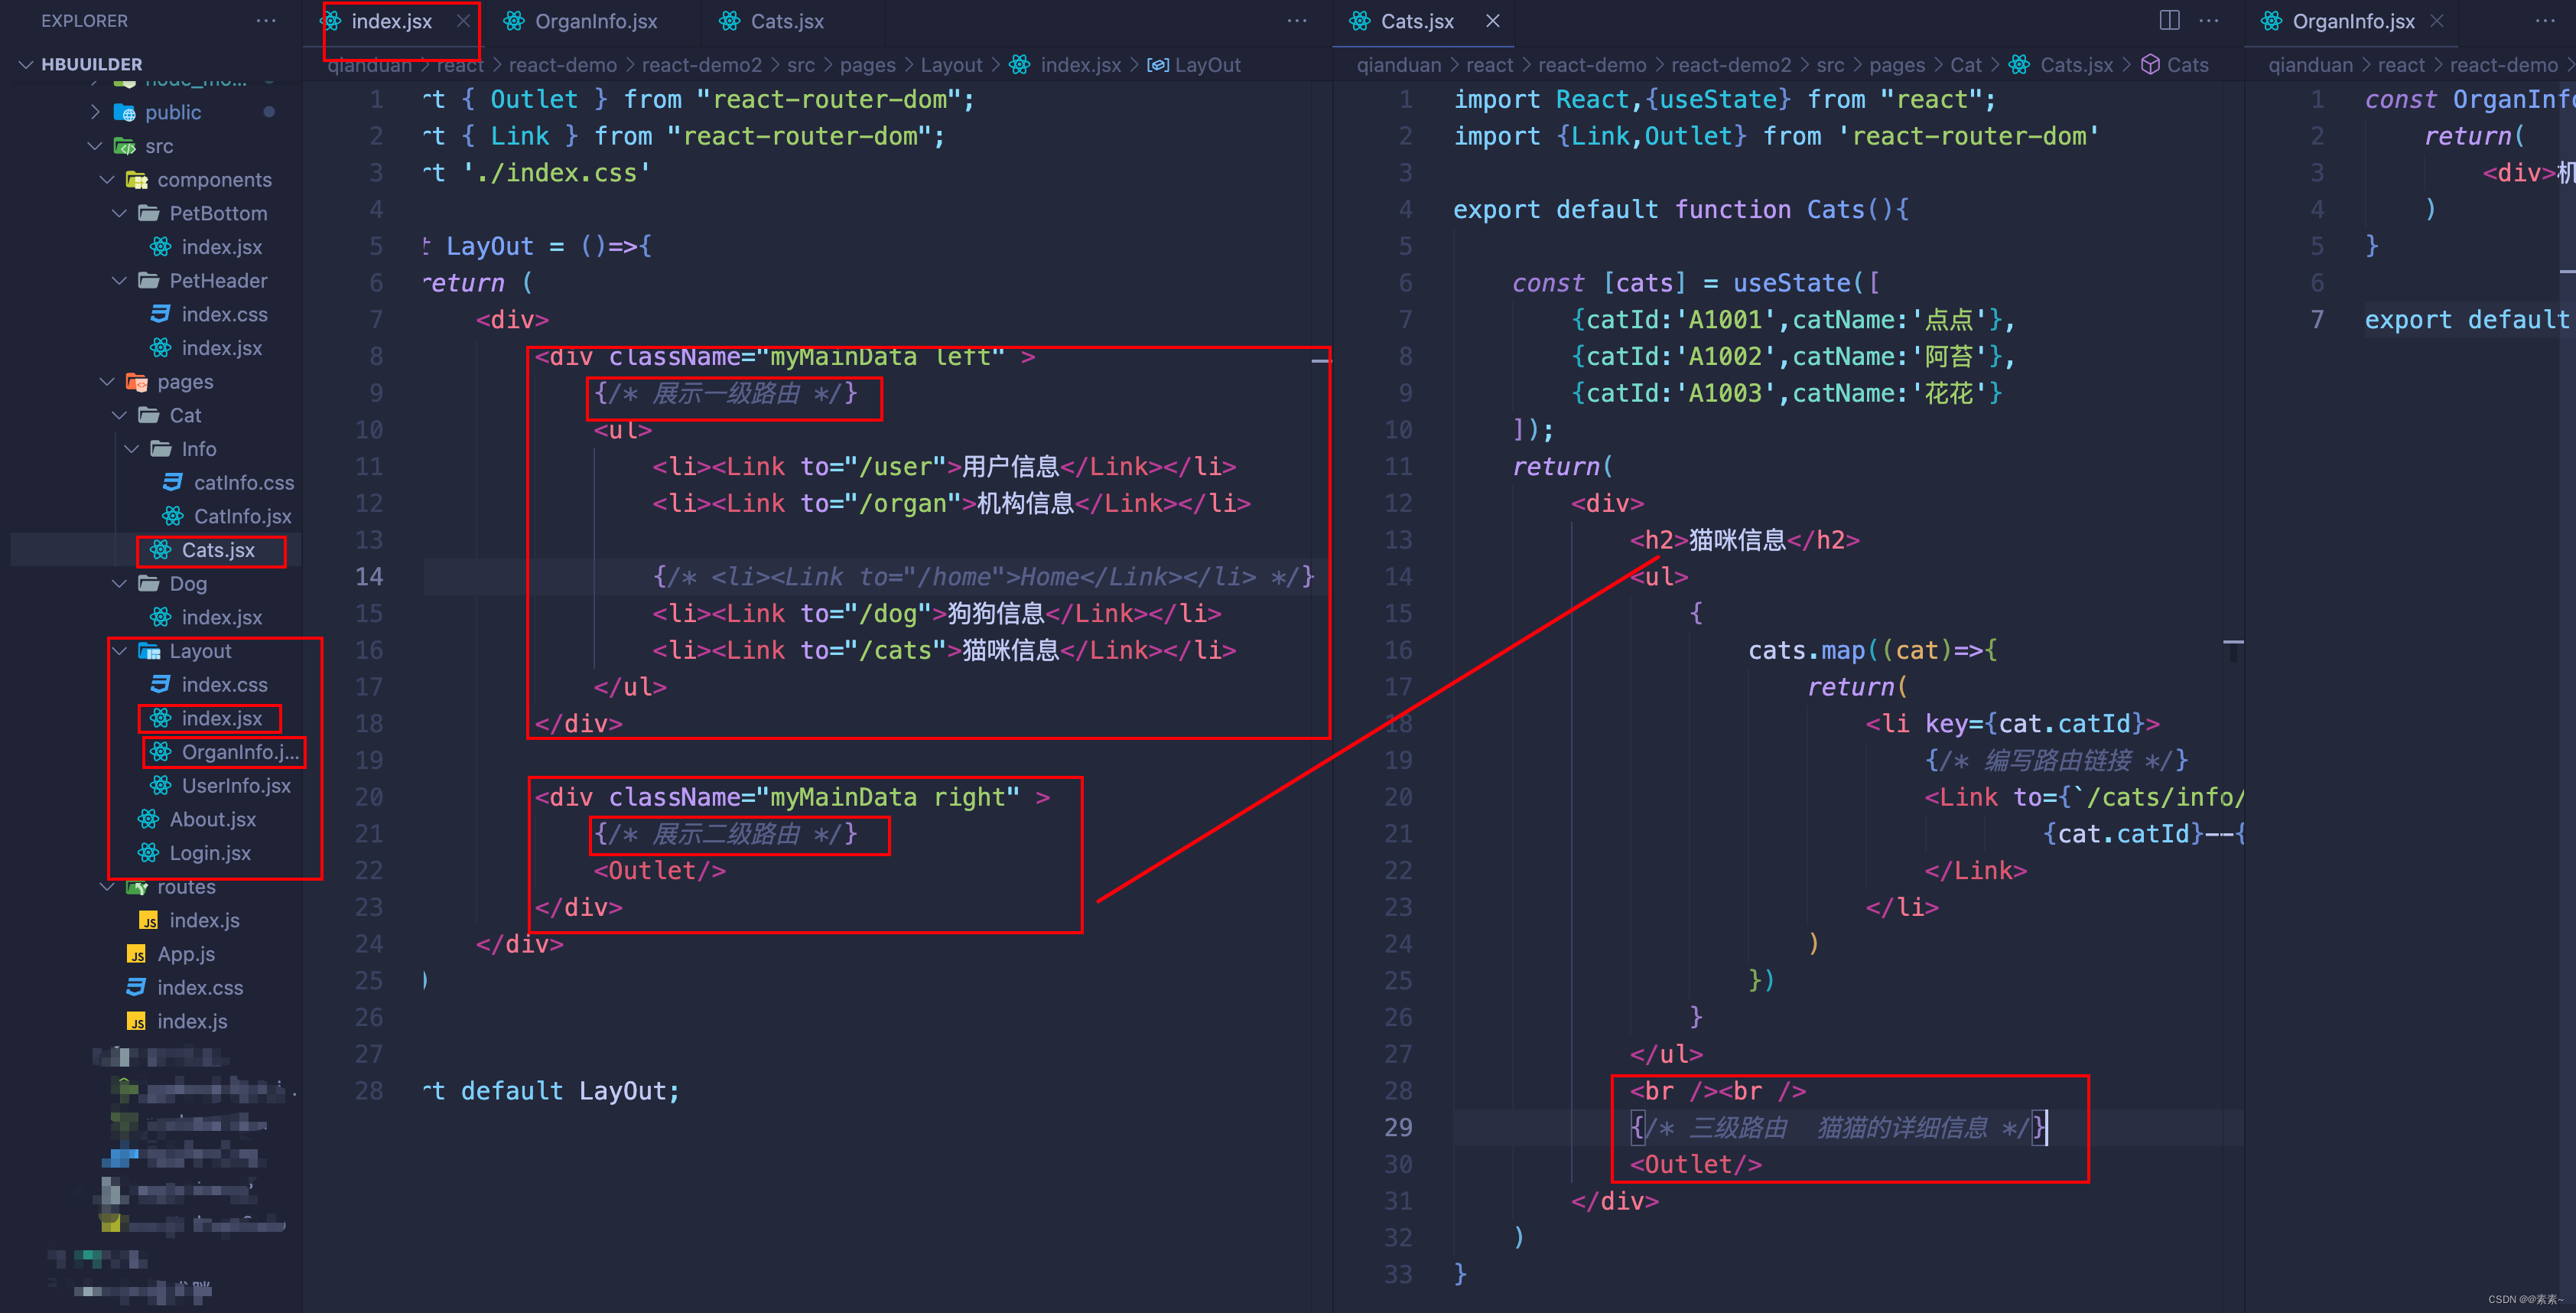Switch to the OrganInfo.jsx tab in first group
The image size is (2576, 1313).
pos(595,21)
